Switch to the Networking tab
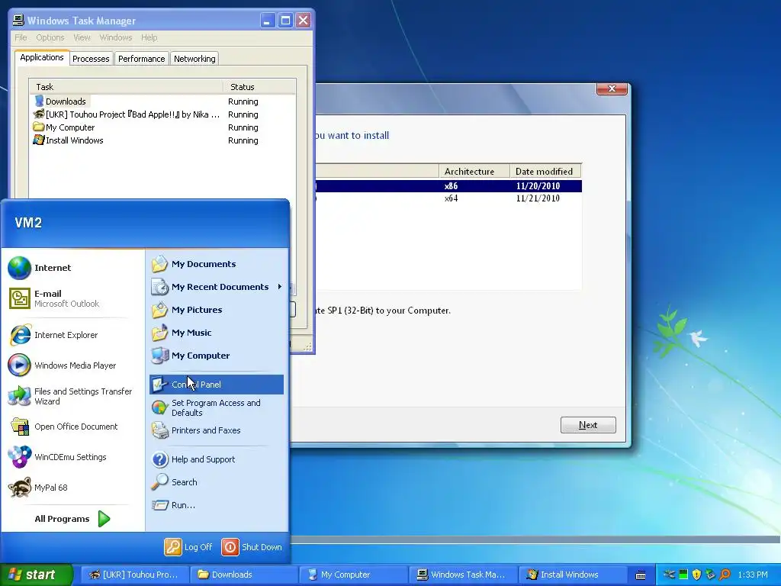 194,59
